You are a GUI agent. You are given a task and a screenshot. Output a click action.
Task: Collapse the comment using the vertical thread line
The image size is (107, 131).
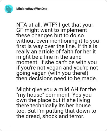pyautogui.click(x=9, y=70)
